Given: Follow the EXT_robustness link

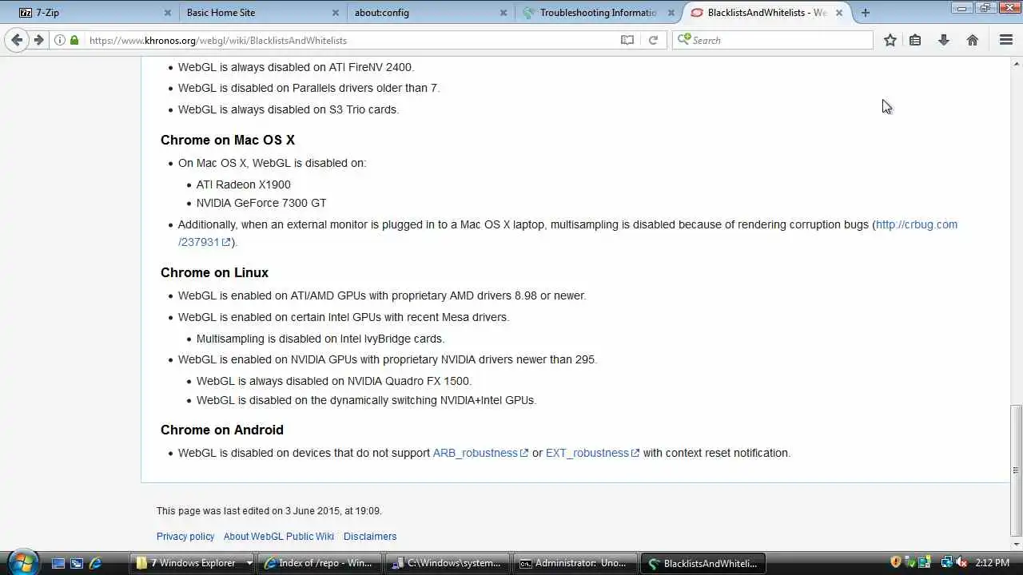Looking at the screenshot, I should [x=592, y=453].
